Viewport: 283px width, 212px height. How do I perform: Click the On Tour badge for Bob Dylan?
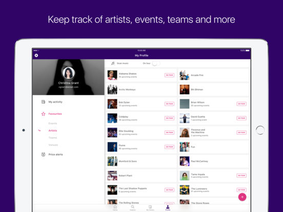click(x=169, y=104)
